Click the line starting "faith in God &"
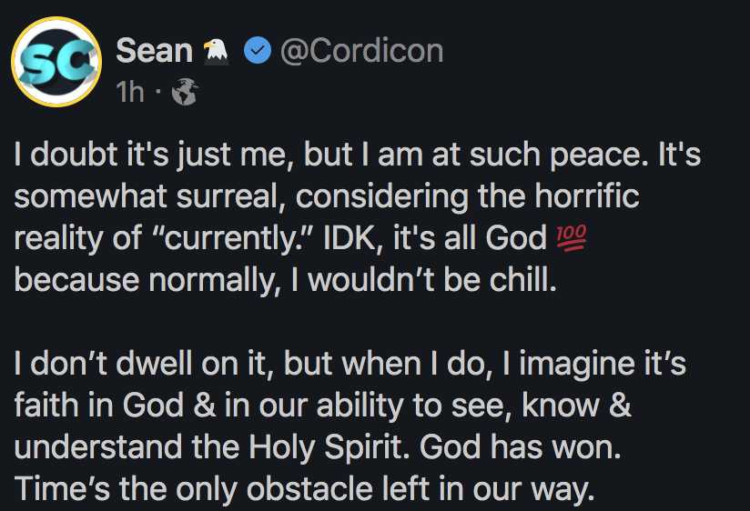Viewport: 750px width, 511px height. [x=322, y=406]
